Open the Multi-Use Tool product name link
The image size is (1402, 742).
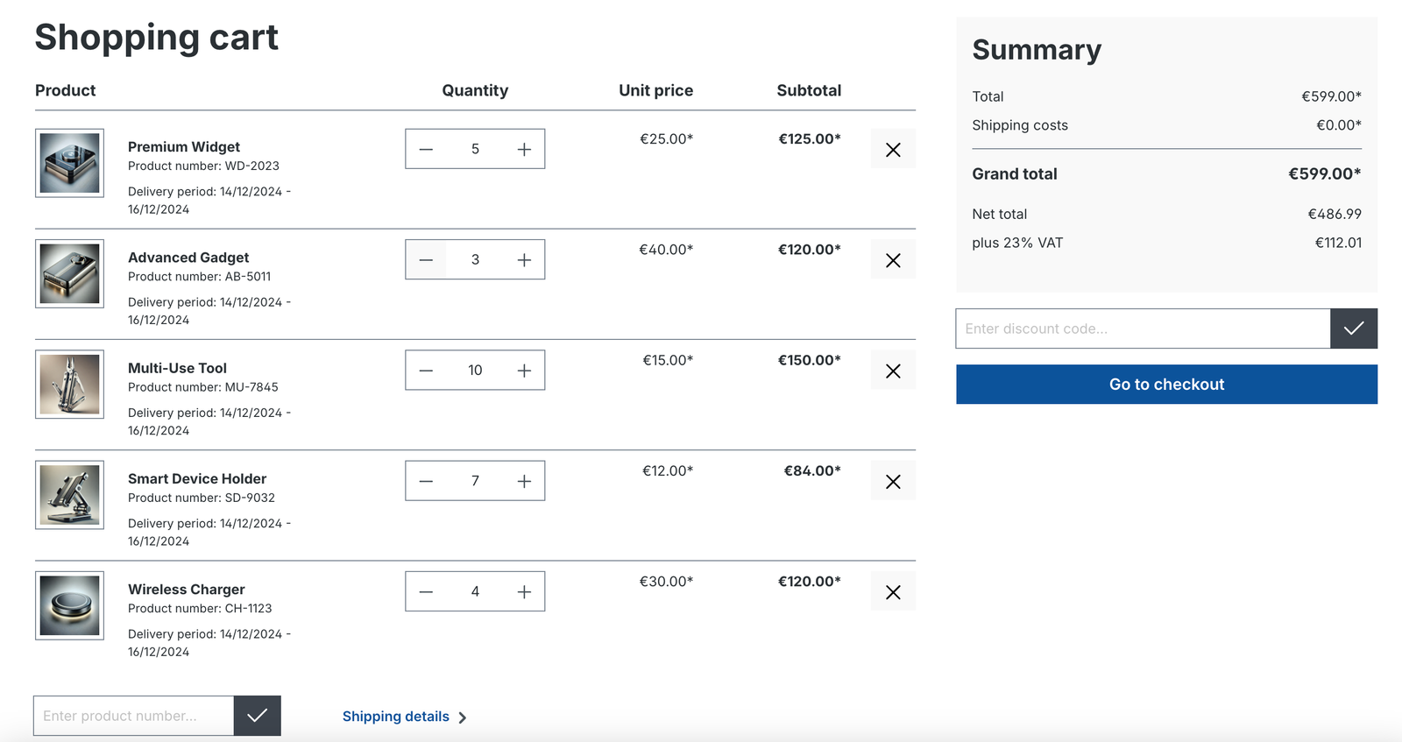click(177, 368)
